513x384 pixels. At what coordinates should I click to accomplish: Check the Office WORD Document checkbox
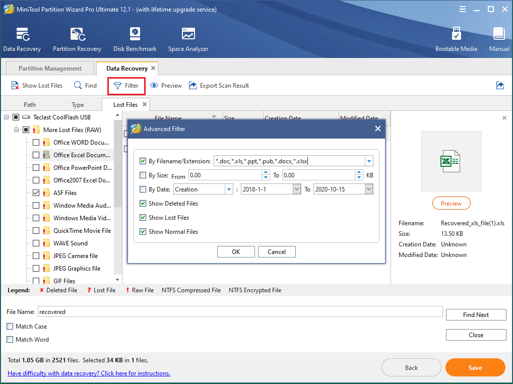coord(36,142)
